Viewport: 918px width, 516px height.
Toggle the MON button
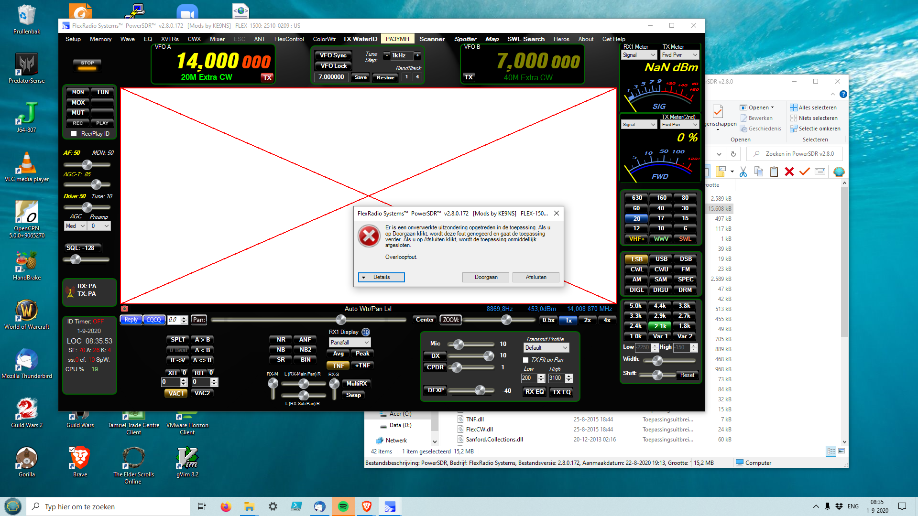tap(78, 92)
